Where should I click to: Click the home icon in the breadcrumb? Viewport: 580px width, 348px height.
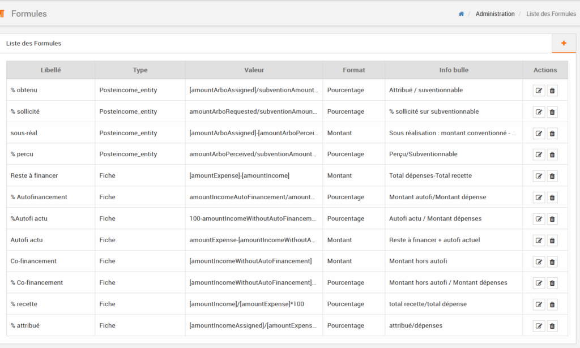point(461,14)
